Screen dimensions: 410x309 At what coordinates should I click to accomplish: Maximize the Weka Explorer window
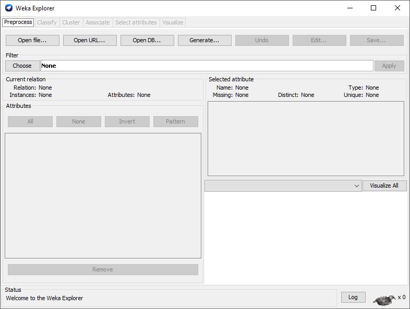point(373,8)
